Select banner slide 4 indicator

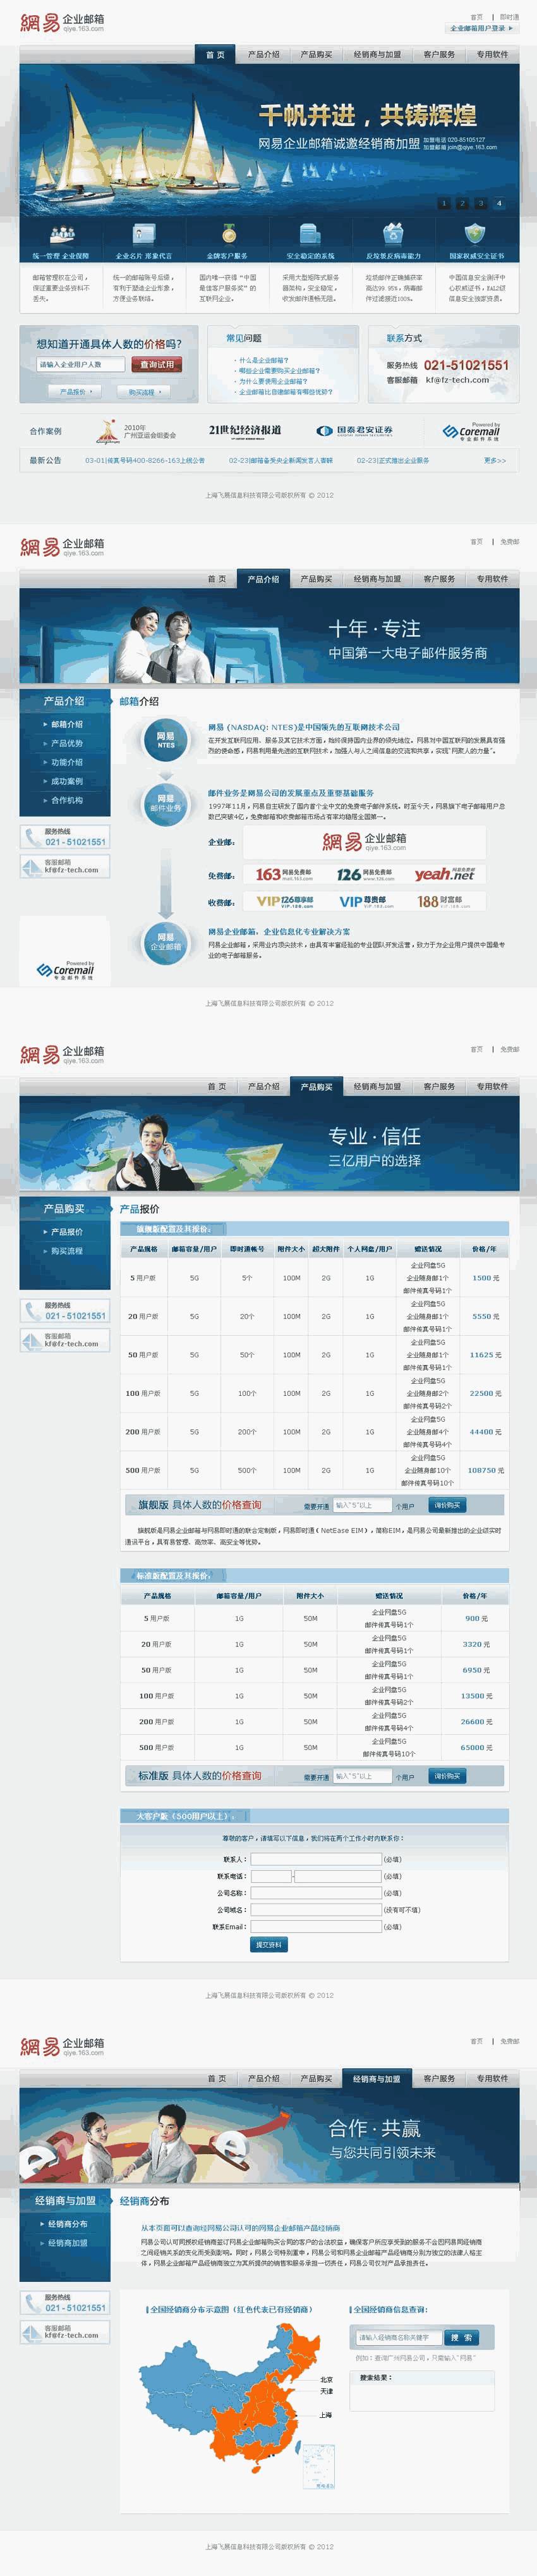point(499,203)
